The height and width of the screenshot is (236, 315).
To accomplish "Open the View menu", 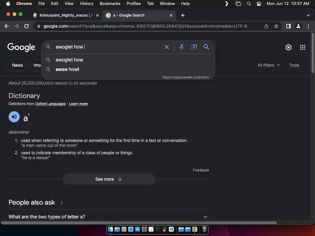I will [x=69, y=4].
